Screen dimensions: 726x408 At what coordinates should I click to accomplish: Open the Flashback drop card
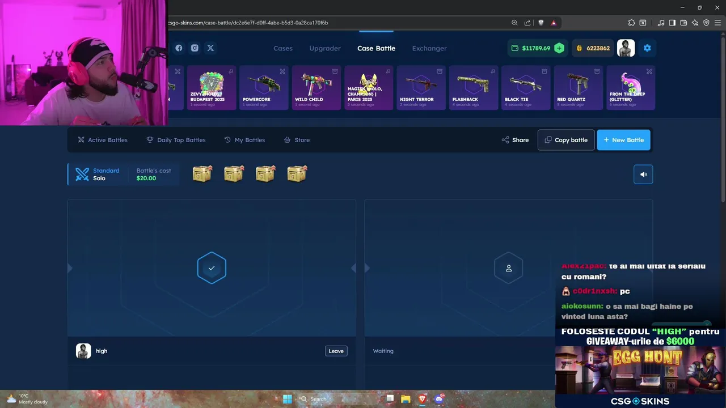click(474, 88)
